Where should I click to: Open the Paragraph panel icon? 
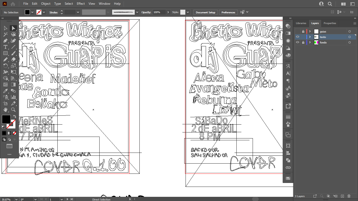(x=288, y=81)
